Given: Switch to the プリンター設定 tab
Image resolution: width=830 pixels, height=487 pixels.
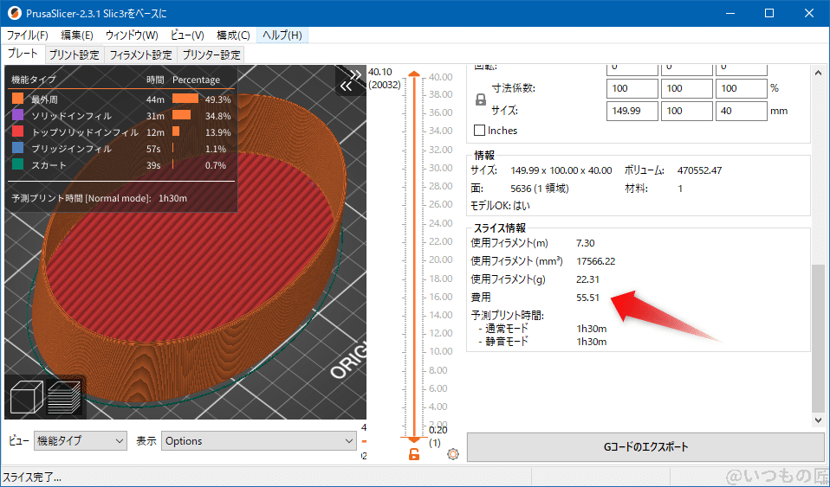Looking at the screenshot, I should (211, 54).
